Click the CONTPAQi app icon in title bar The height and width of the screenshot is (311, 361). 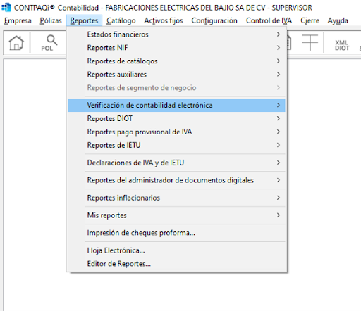6,7
